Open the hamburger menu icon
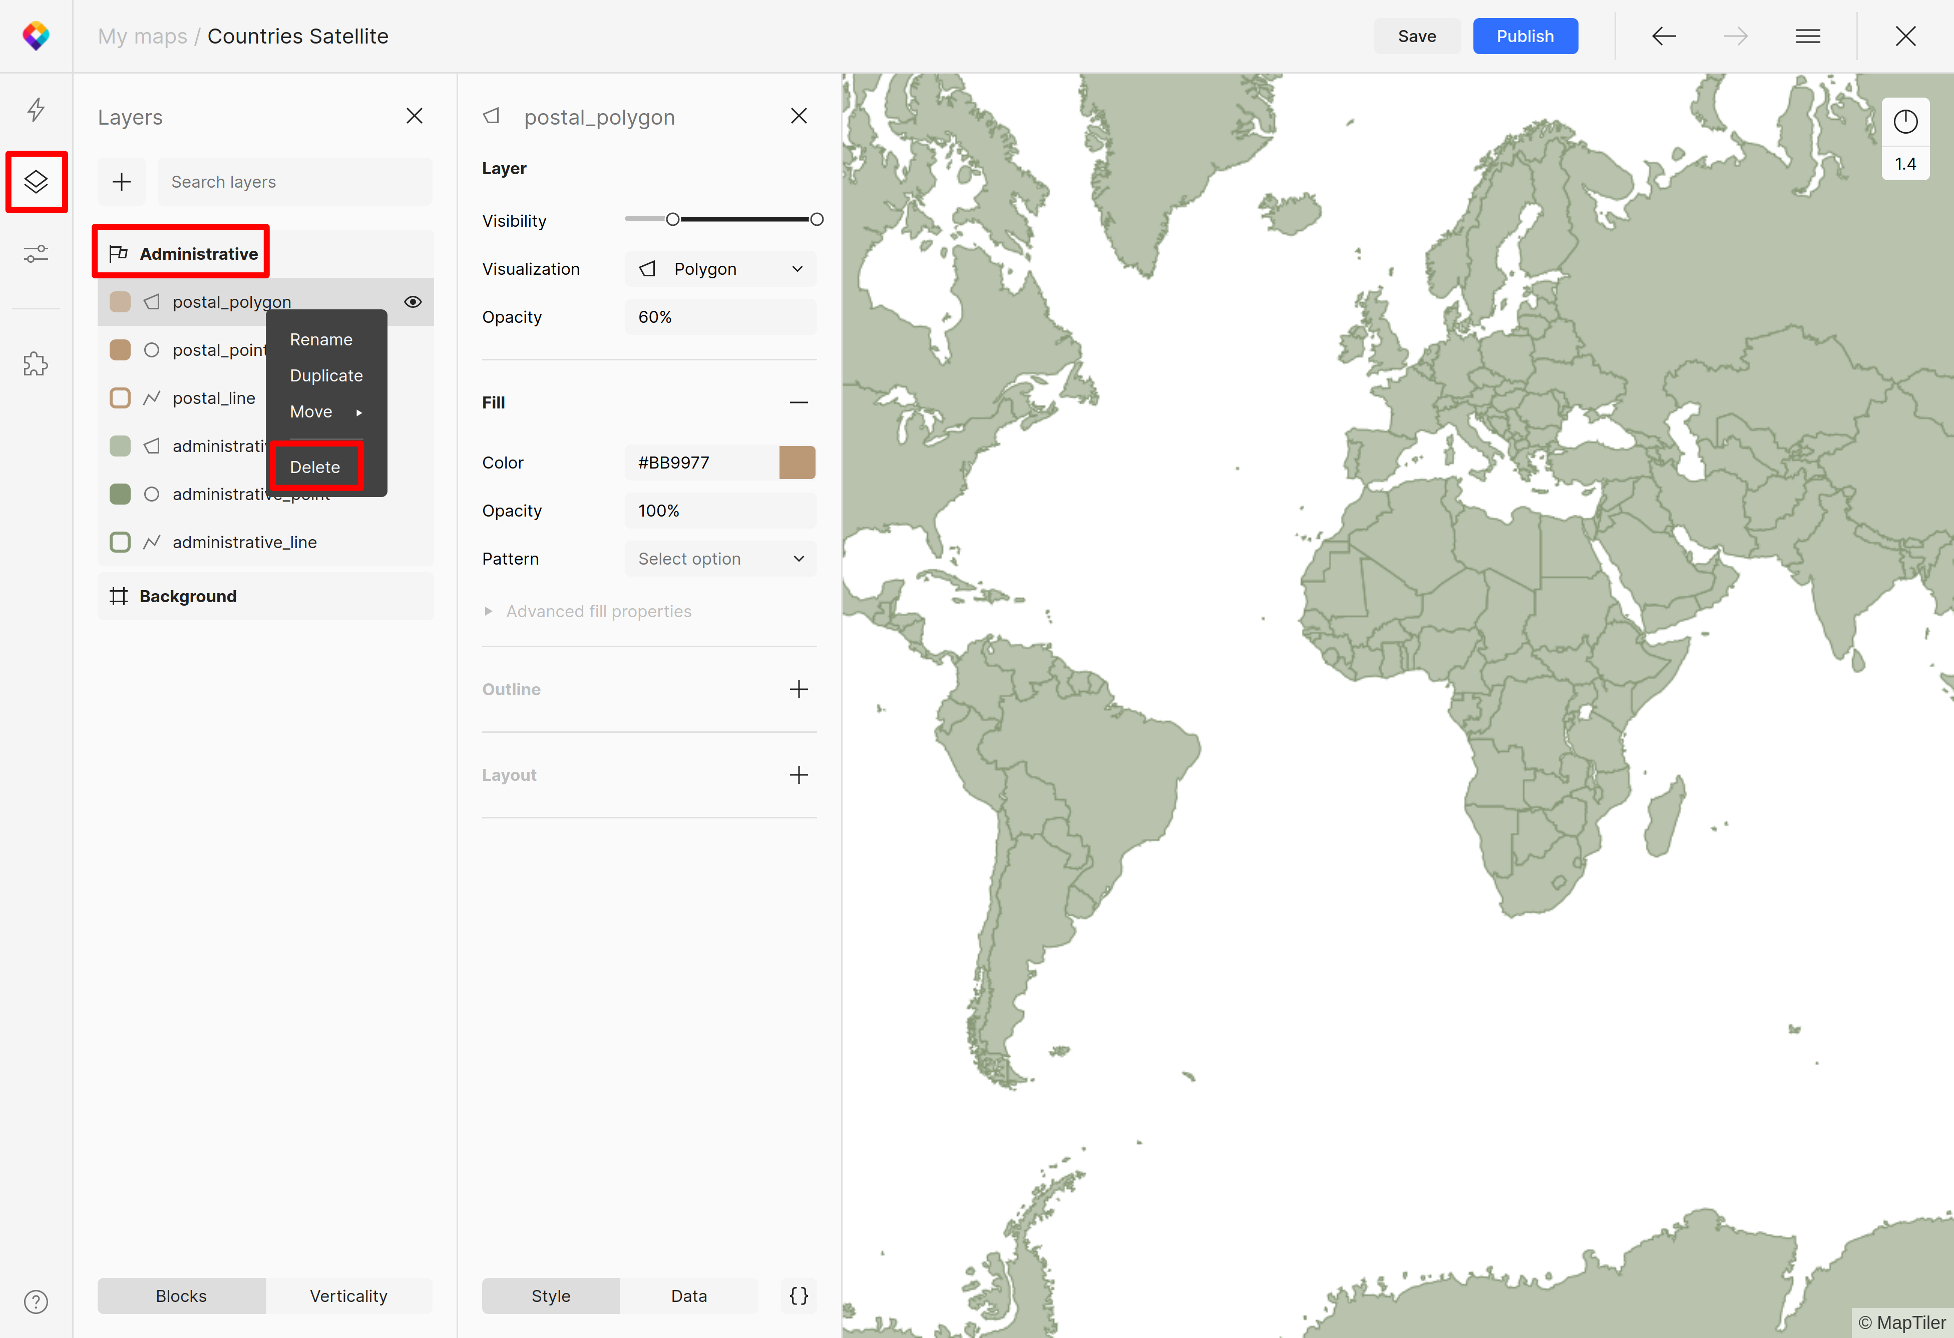Image resolution: width=1954 pixels, height=1338 pixels. coord(1808,36)
